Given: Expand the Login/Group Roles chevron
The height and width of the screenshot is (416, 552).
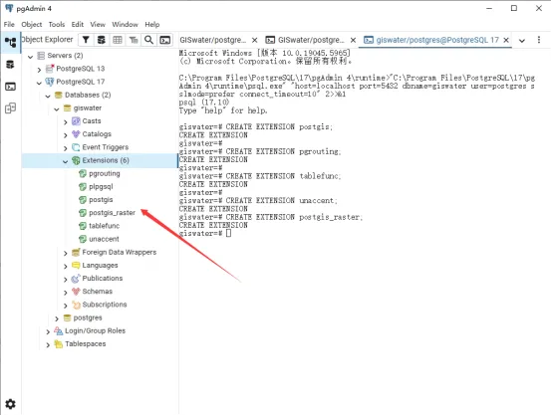Looking at the screenshot, I should point(48,331).
